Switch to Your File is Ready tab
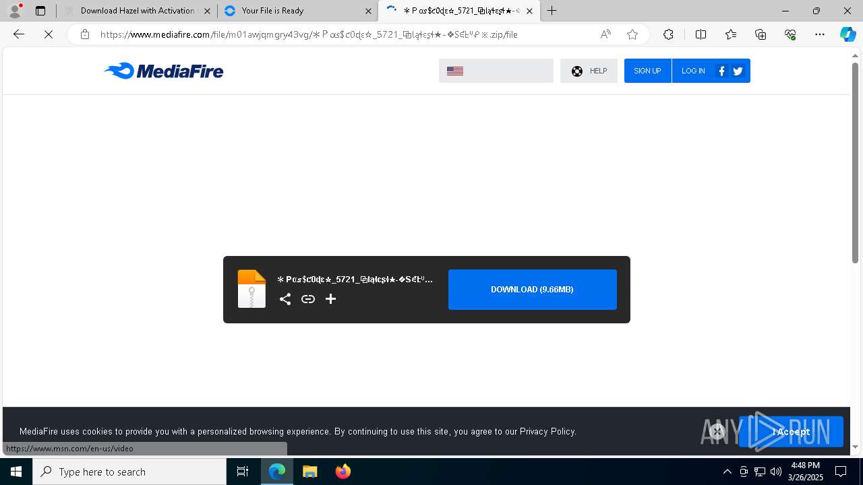 297,11
